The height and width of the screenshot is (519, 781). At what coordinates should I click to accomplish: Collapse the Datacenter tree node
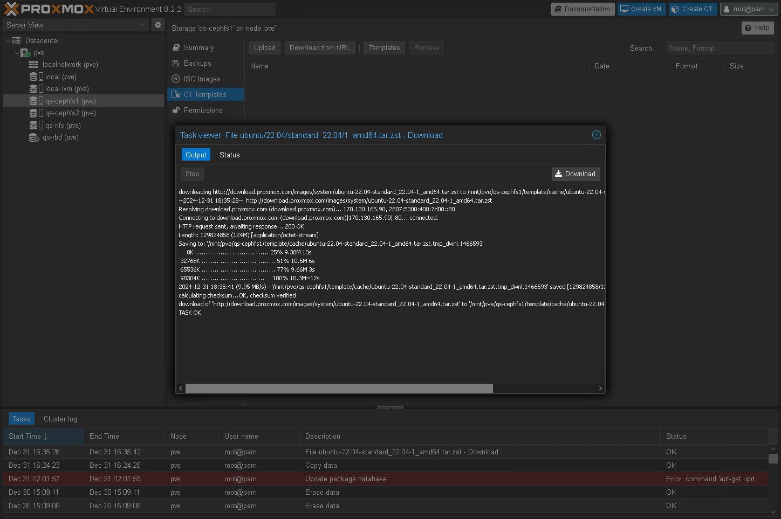click(x=8, y=41)
